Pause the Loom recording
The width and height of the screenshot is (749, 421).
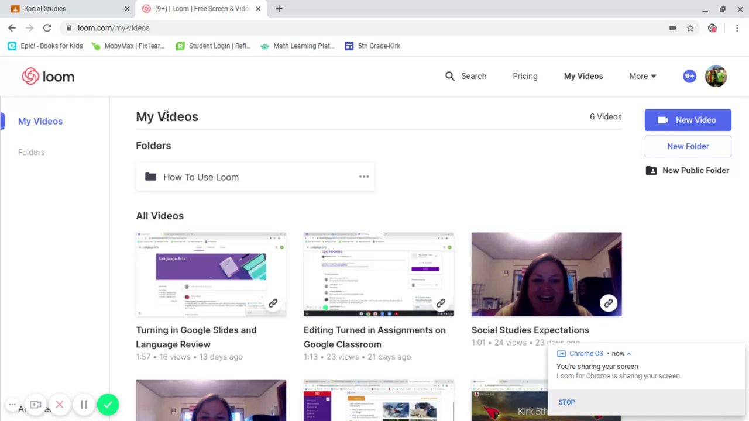point(84,405)
